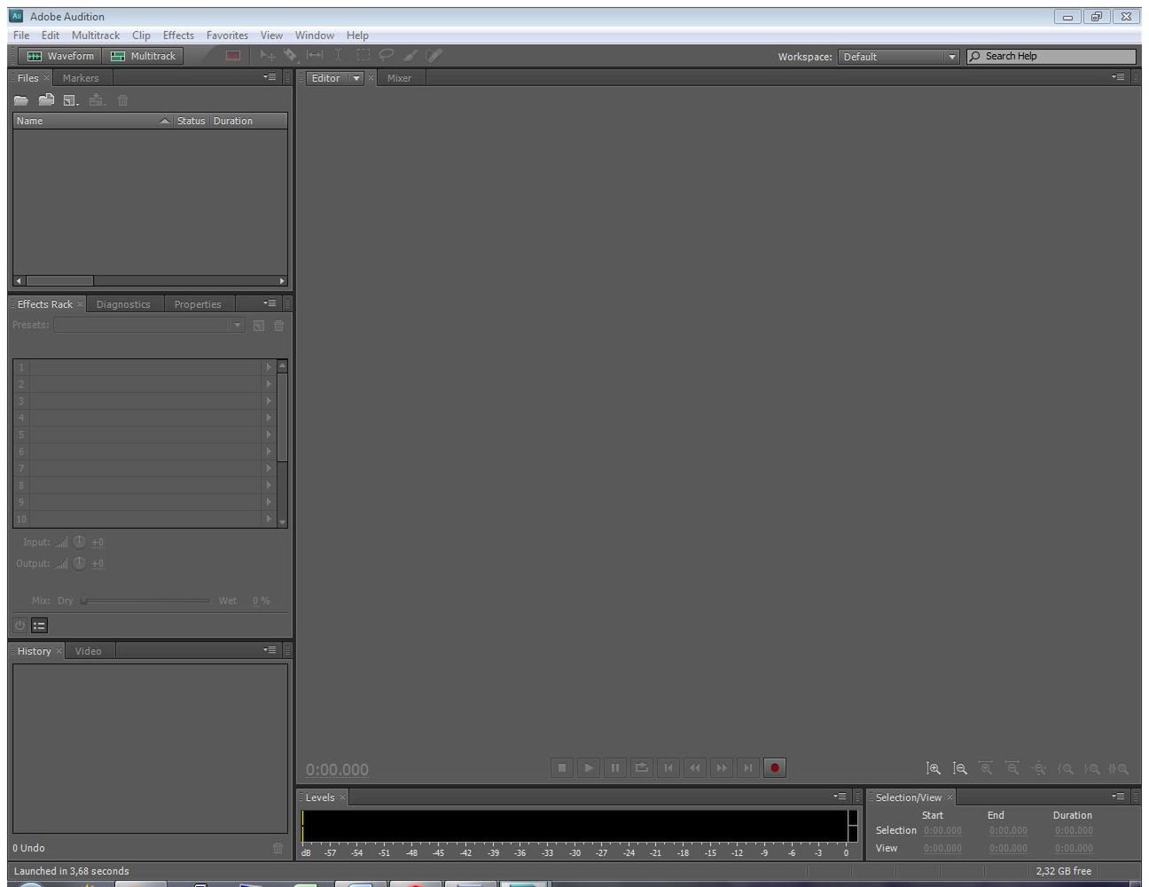Switch to the Diagnostics tab
The width and height of the screenshot is (1149, 887).
(123, 304)
